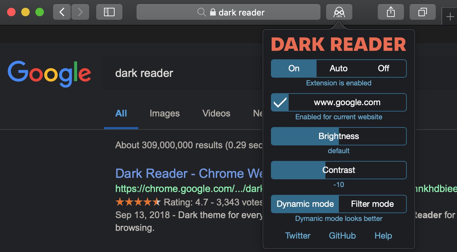Open the Help link in Dark Reader
The image size is (457, 252).
(383, 236)
